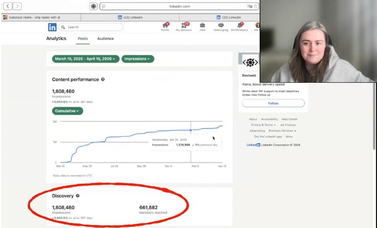The height and width of the screenshot is (228, 377).
Task: Open the Impressions metric dropdown
Action: [138, 59]
